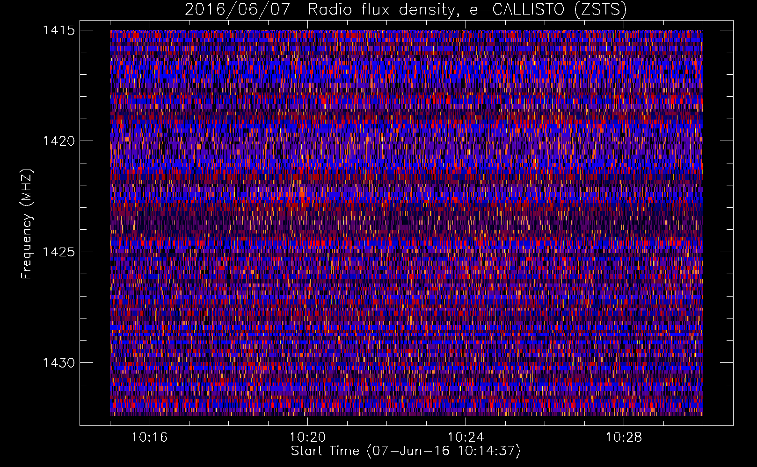Click the 10:28 time tick label
This screenshot has height=467, width=757.
(x=624, y=438)
